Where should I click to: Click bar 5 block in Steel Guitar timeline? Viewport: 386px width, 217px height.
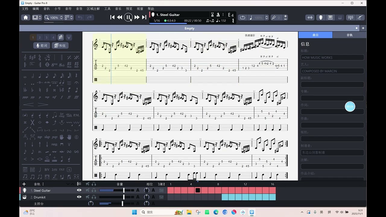pos(198,190)
